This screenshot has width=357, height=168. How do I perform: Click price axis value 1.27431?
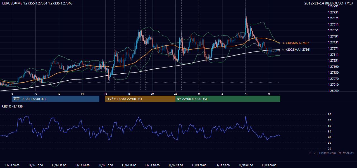333,42
